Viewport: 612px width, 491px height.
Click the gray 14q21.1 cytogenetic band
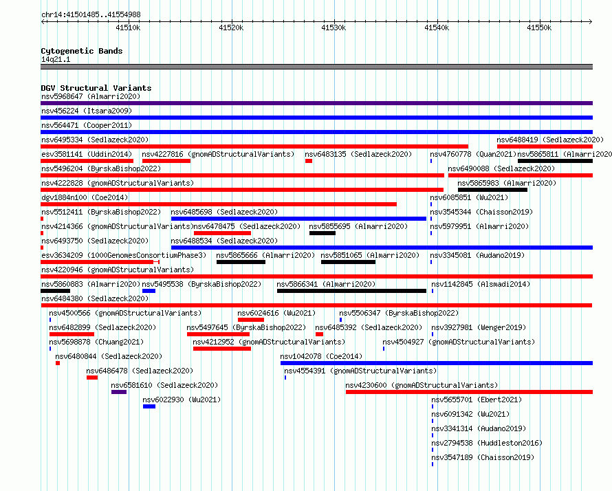point(316,67)
